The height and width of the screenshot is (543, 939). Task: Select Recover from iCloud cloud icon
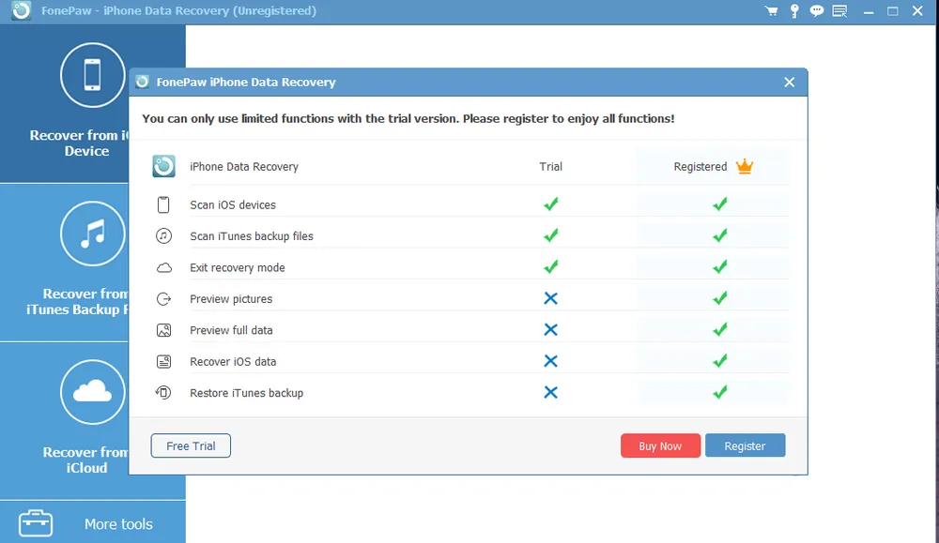pyautogui.click(x=93, y=392)
